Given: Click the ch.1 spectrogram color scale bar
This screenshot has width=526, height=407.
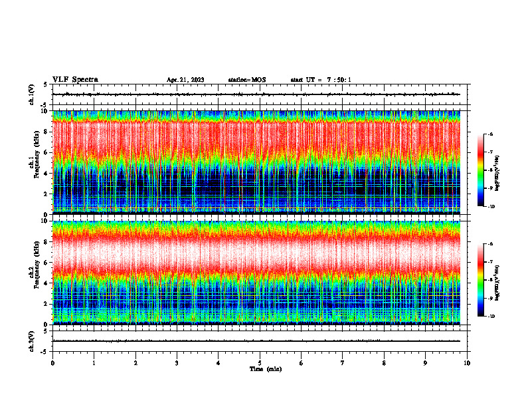Looking at the screenshot, I should coord(480,170).
